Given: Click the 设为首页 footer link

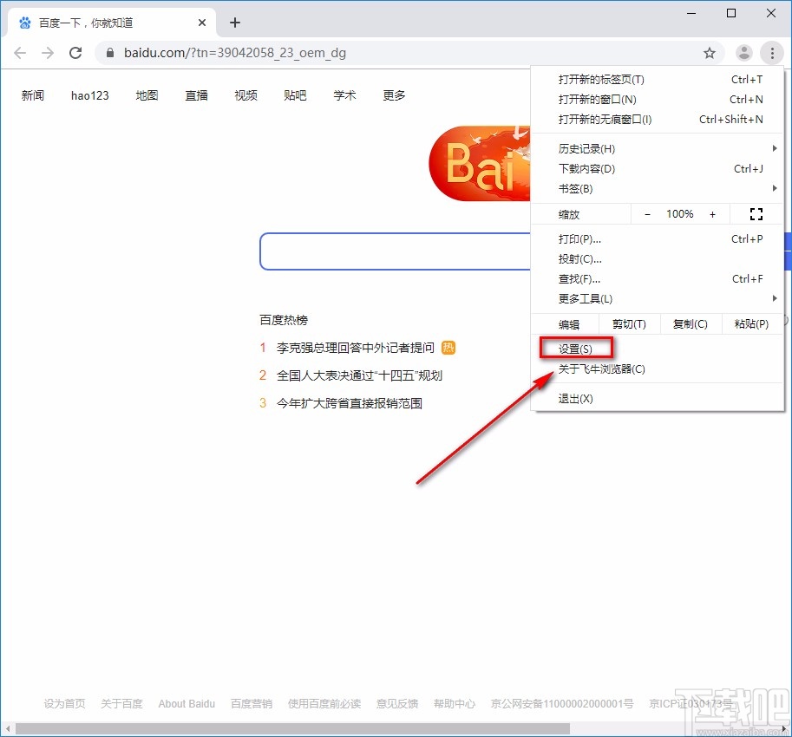Looking at the screenshot, I should [x=63, y=704].
